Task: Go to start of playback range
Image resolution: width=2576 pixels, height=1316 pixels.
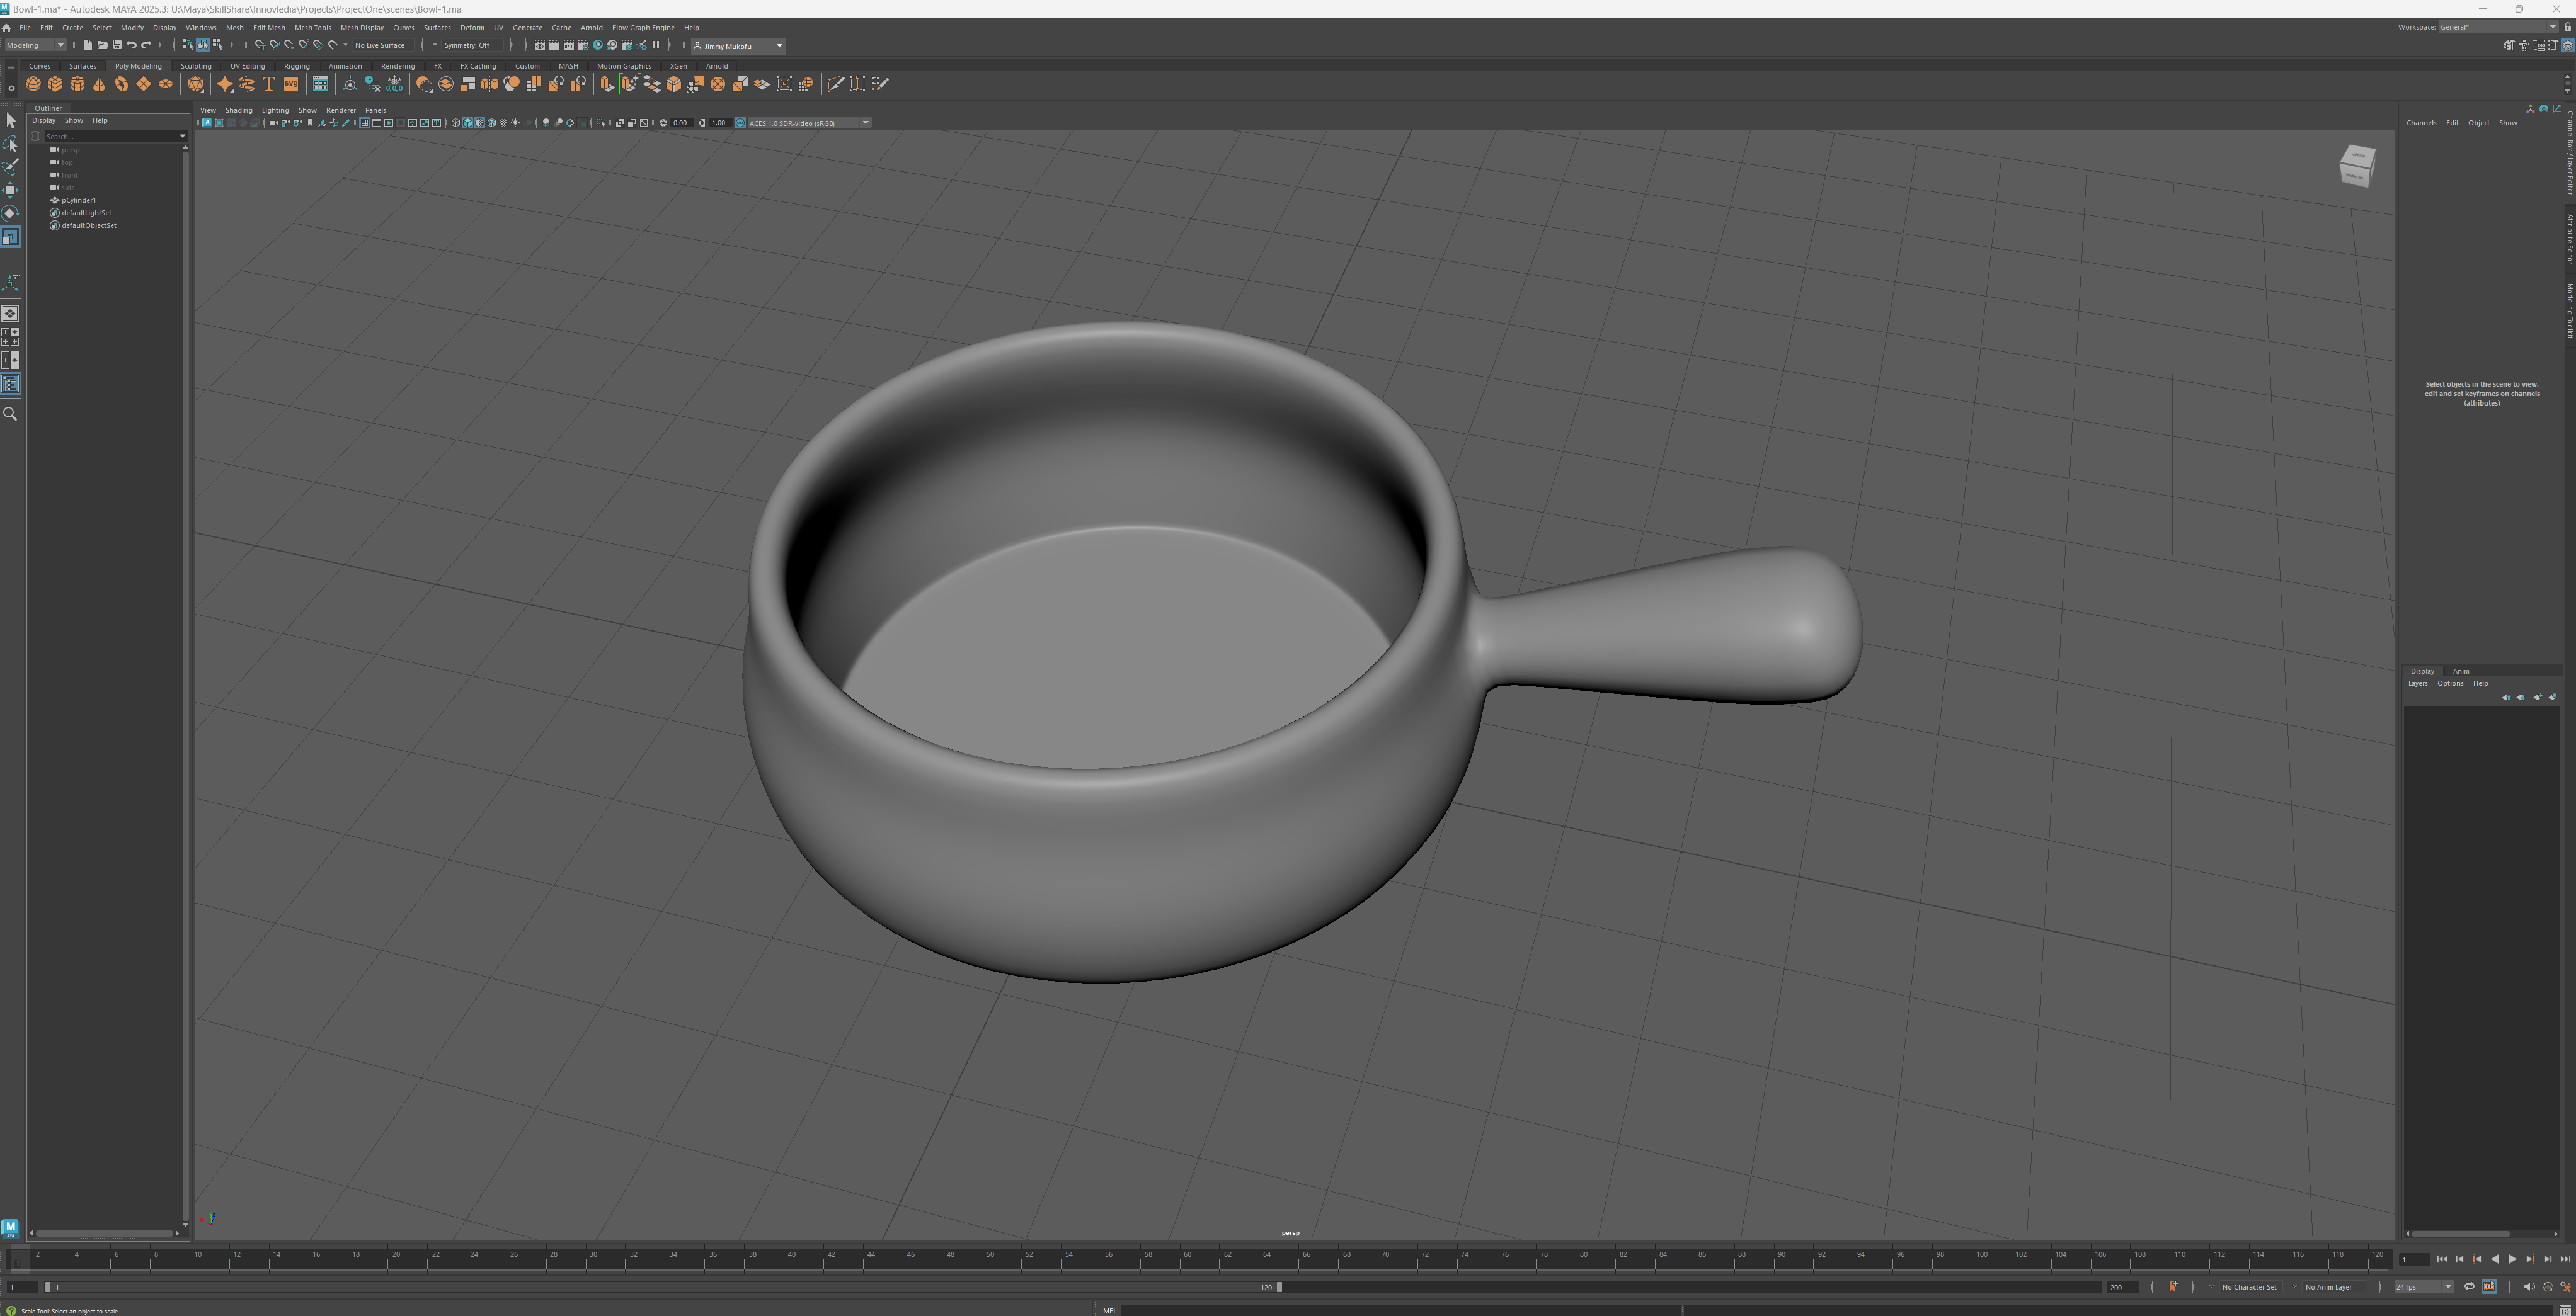Action: [2442, 1259]
